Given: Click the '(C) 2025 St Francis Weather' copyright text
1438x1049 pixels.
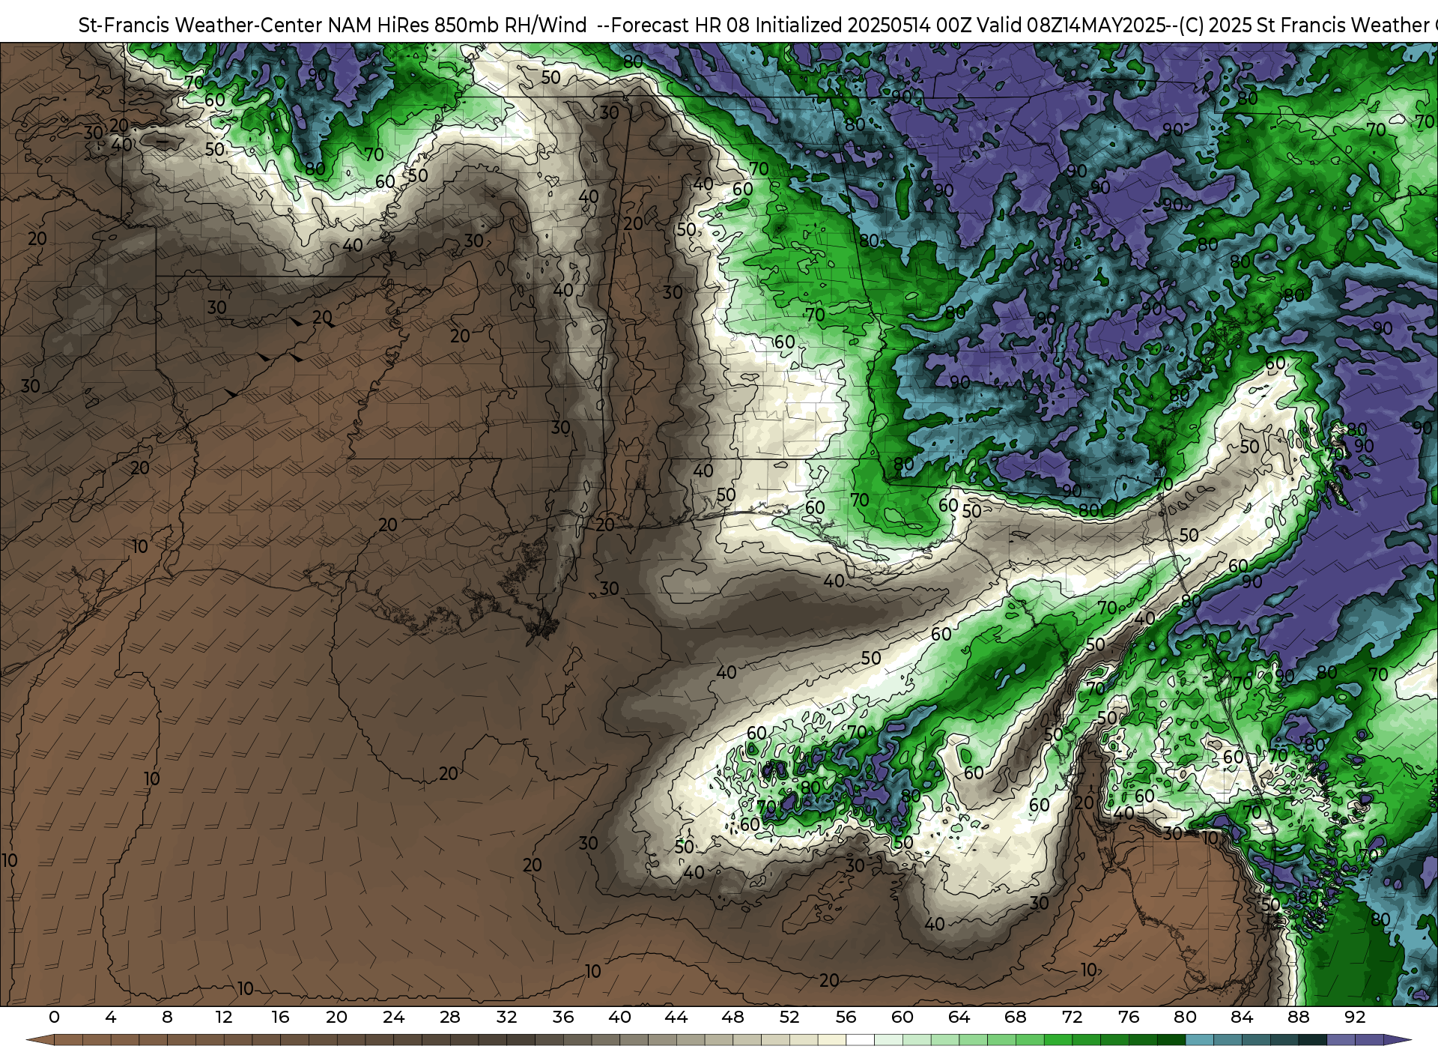Looking at the screenshot, I should point(1304,25).
